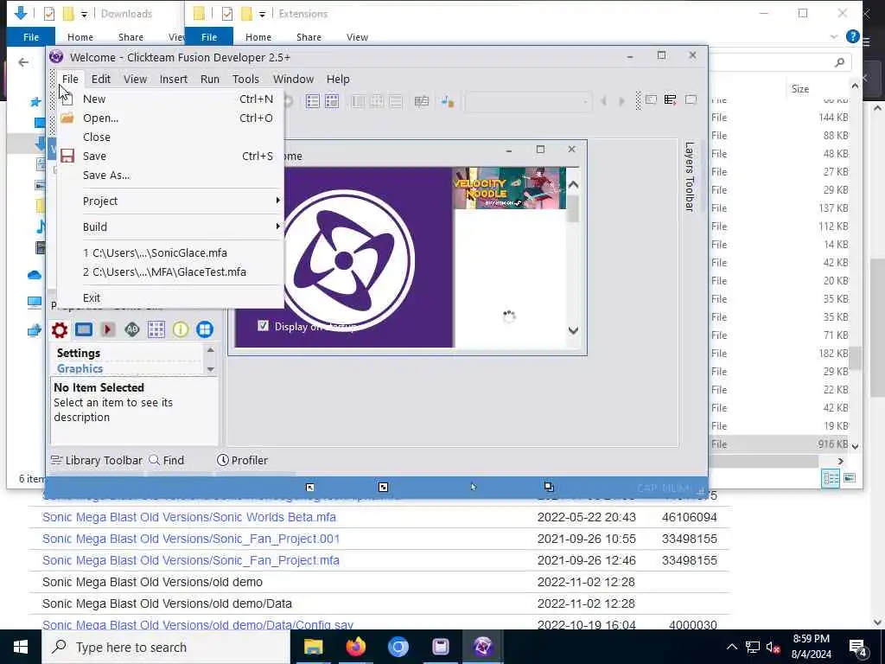Image resolution: width=885 pixels, height=664 pixels.
Task: Open the Insert menu
Action: [x=173, y=79]
